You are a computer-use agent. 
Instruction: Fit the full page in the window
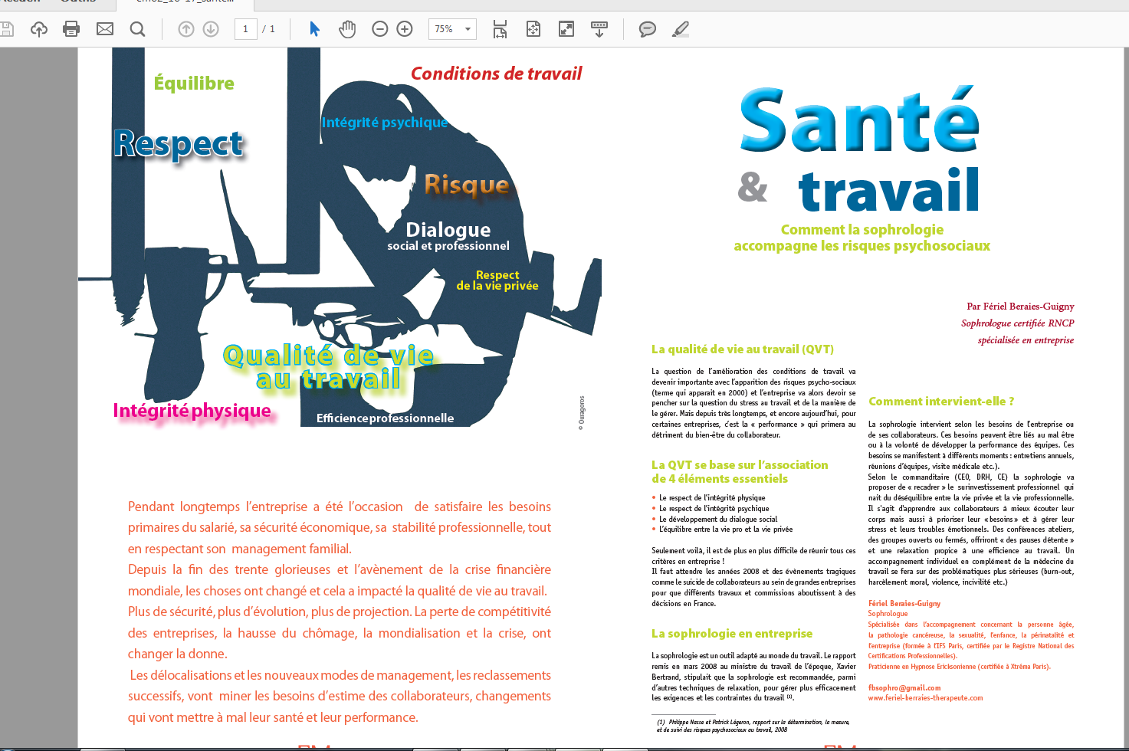point(533,29)
